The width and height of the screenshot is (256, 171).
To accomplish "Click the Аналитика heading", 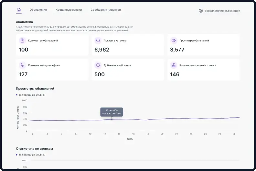I will [x=24, y=22].
